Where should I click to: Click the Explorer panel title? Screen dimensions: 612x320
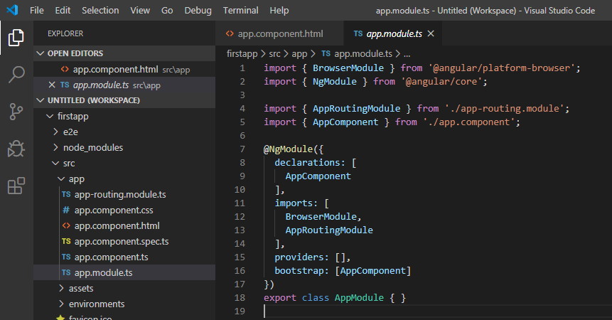pyautogui.click(x=65, y=33)
